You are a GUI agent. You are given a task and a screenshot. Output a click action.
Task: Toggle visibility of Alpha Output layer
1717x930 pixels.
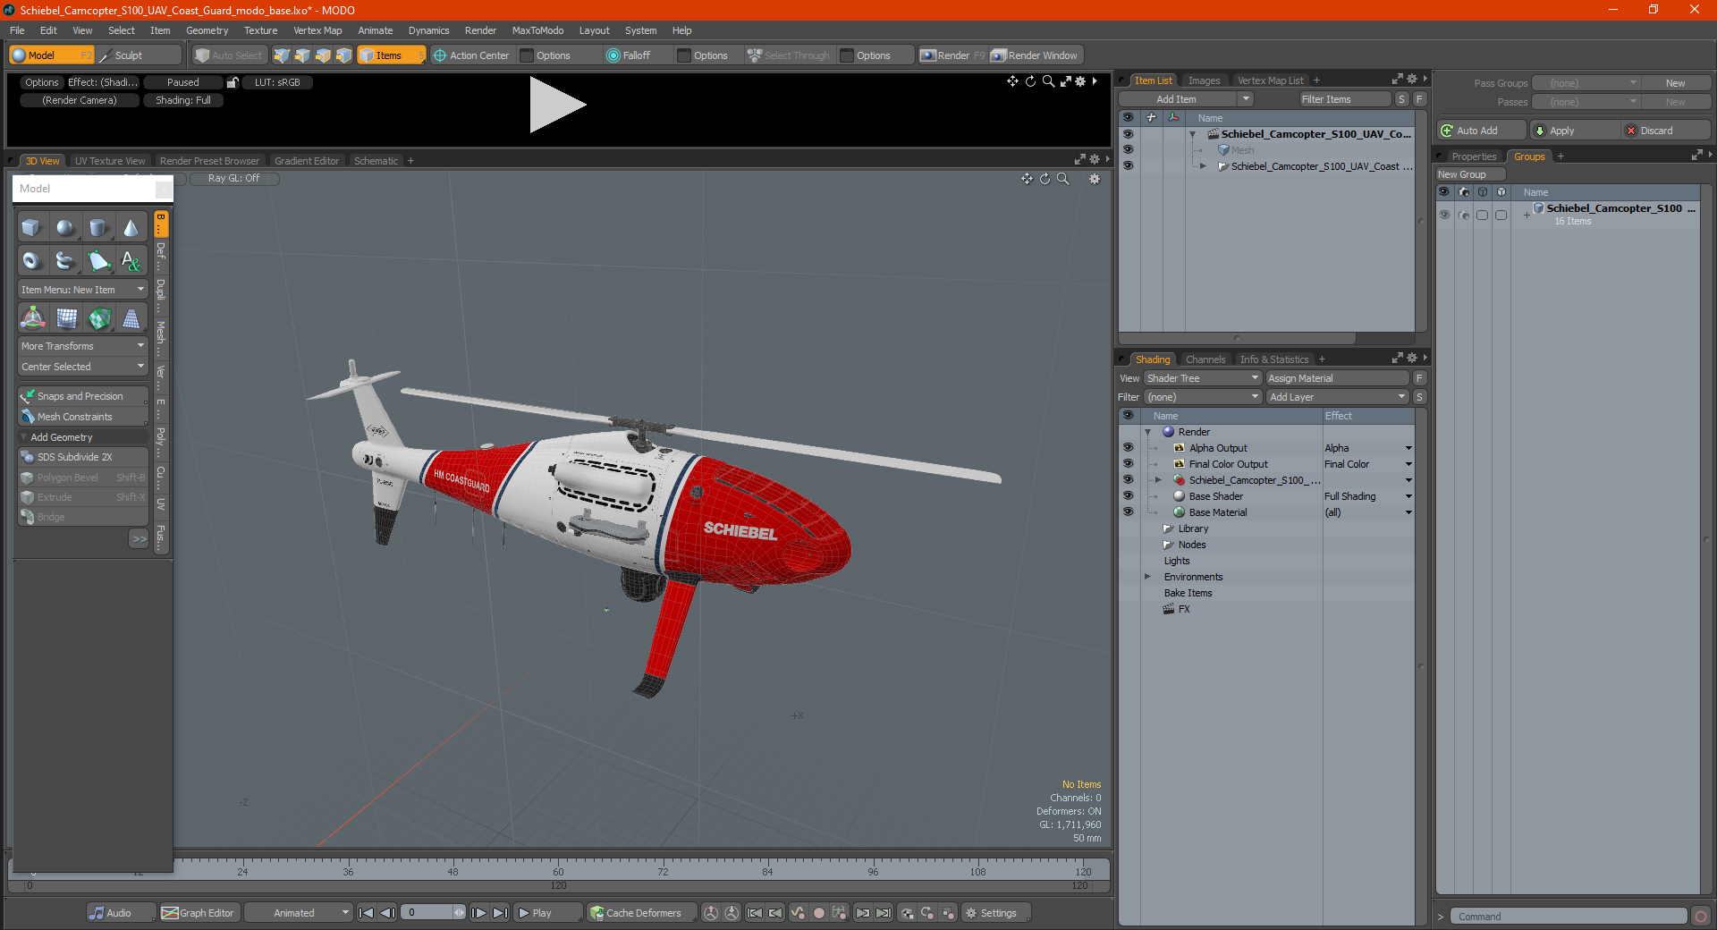[x=1128, y=448]
